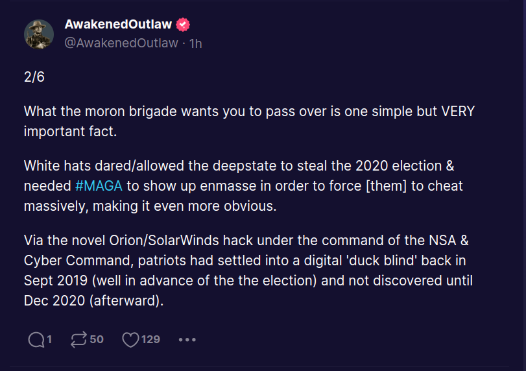Click the repost count of 50

[x=96, y=339]
